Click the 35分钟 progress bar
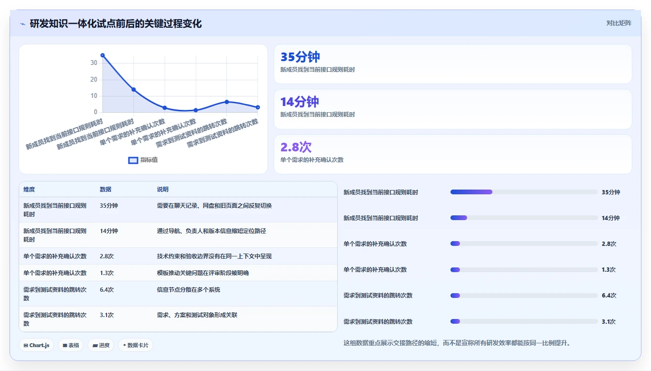 tap(524, 192)
